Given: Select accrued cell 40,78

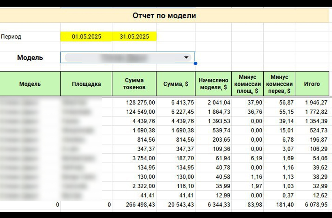Looking at the screenshot, I should point(213,168).
